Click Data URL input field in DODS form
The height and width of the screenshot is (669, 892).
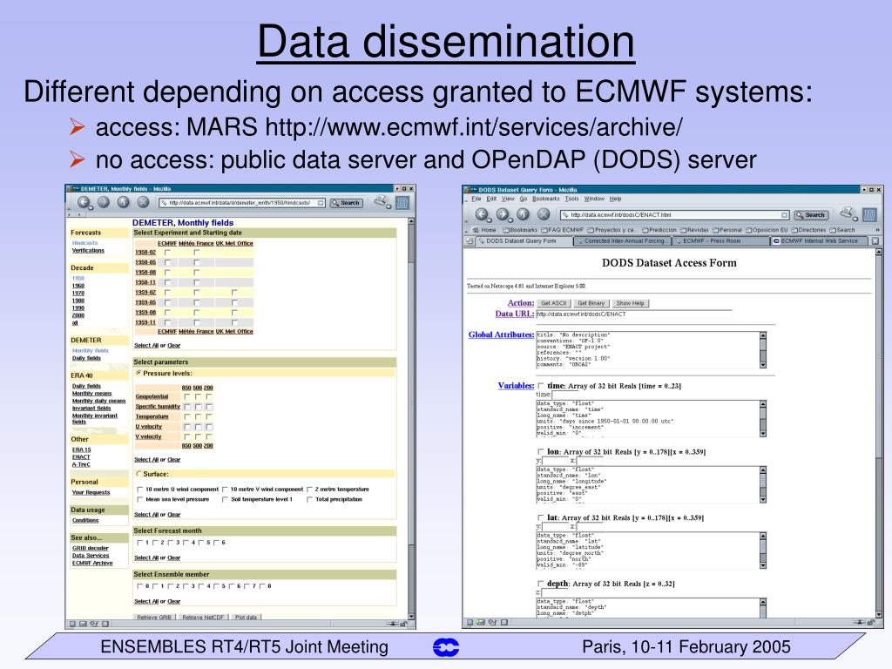tap(634, 314)
